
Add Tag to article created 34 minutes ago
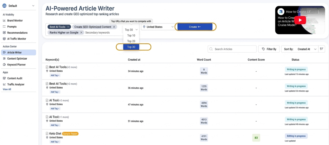[x=55, y=75]
